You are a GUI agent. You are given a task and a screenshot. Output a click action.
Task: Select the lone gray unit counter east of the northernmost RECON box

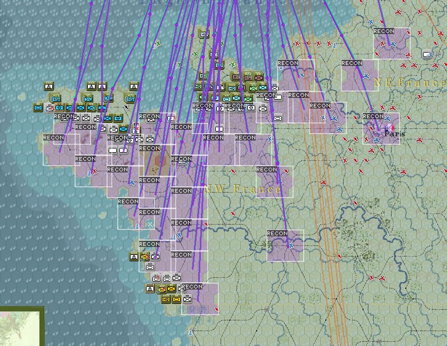427,54
